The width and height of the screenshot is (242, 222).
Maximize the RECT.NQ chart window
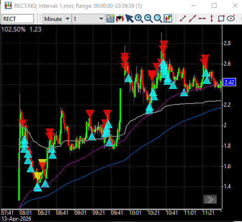click(214, 6)
